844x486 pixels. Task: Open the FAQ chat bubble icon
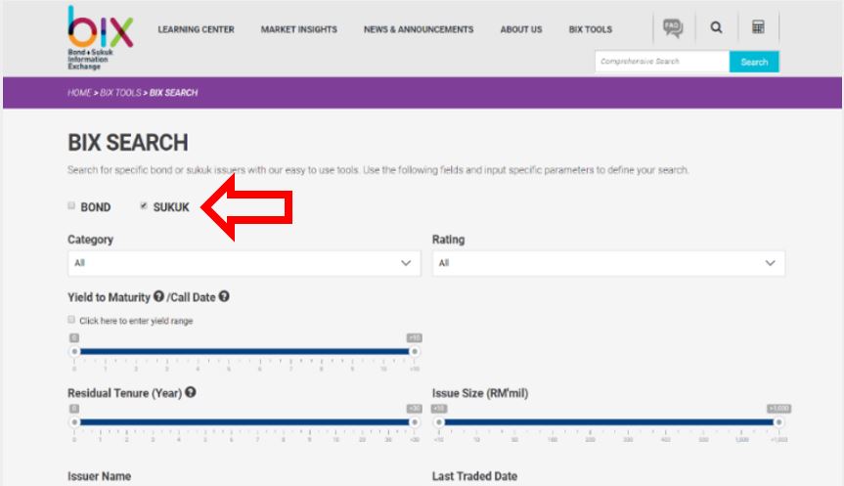point(673,27)
